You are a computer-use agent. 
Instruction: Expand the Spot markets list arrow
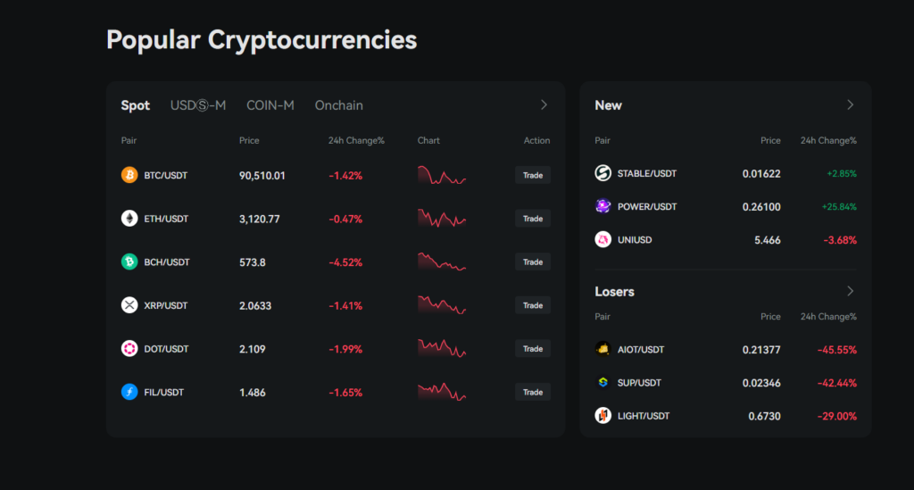[544, 105]
